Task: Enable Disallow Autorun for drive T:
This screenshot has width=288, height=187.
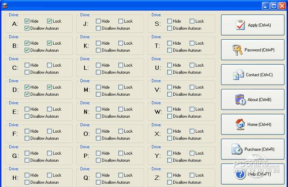Action: [x=169, y=50]
